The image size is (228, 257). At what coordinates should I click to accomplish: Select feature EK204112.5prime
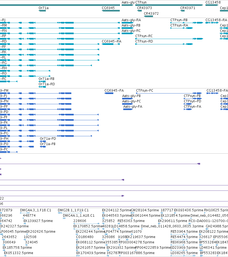tap(117, 210)
